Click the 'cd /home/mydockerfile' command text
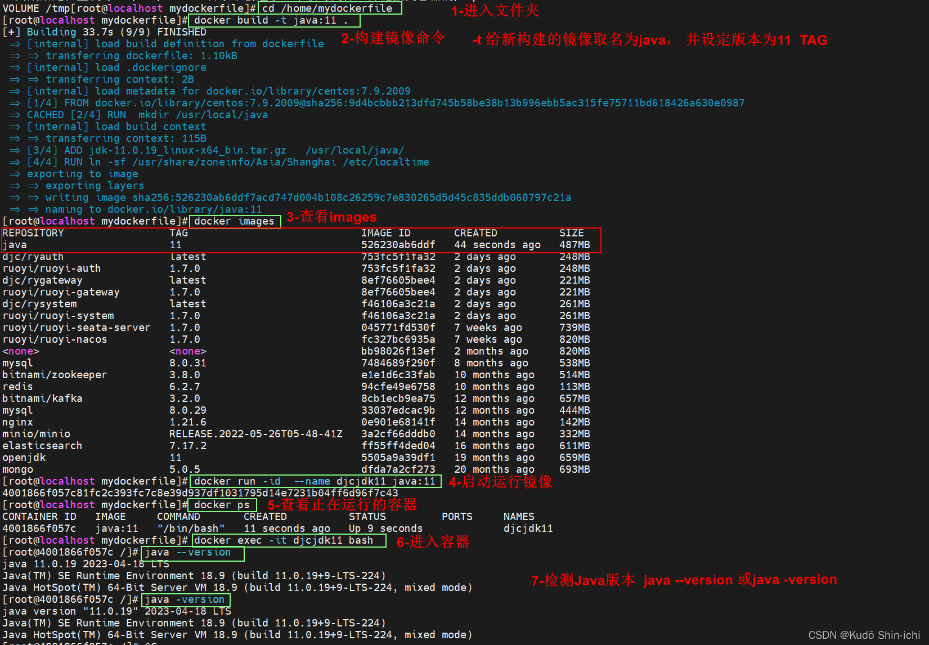 (x=327, y=8)
